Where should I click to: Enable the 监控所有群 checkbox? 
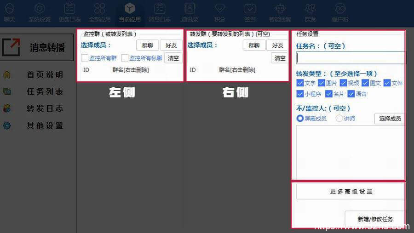tap(85, 58)
